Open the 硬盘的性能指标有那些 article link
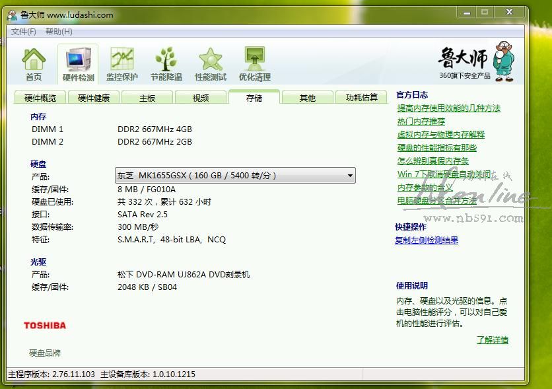This screenshot has width=552, height=389. [x=437, y=148]
